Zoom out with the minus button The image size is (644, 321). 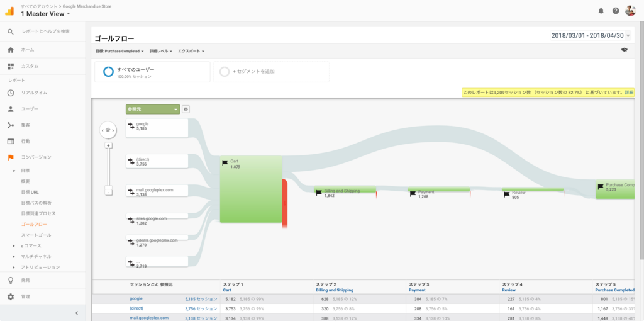click(x=108, y=192)
